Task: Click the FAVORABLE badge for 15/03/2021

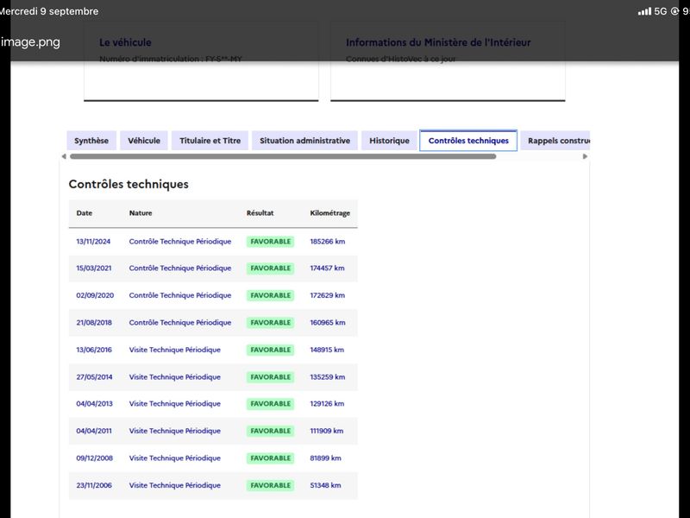Action: (270, 268)
